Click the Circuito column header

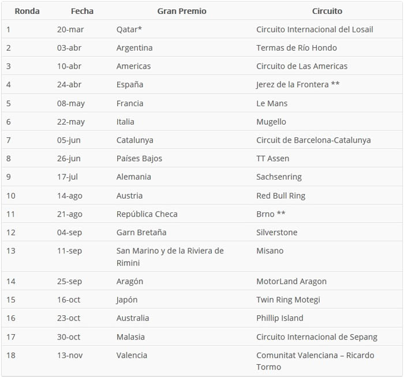(327, 11)
